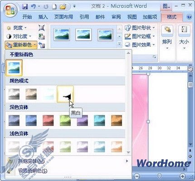Open the Word help question mark icon

pos(189,17)
